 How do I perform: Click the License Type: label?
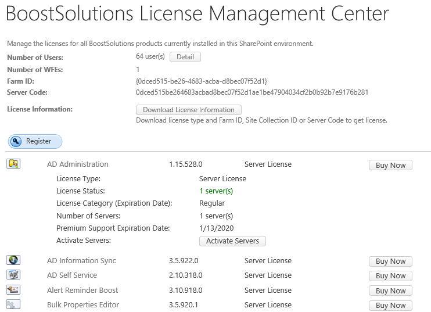[78, 179]
